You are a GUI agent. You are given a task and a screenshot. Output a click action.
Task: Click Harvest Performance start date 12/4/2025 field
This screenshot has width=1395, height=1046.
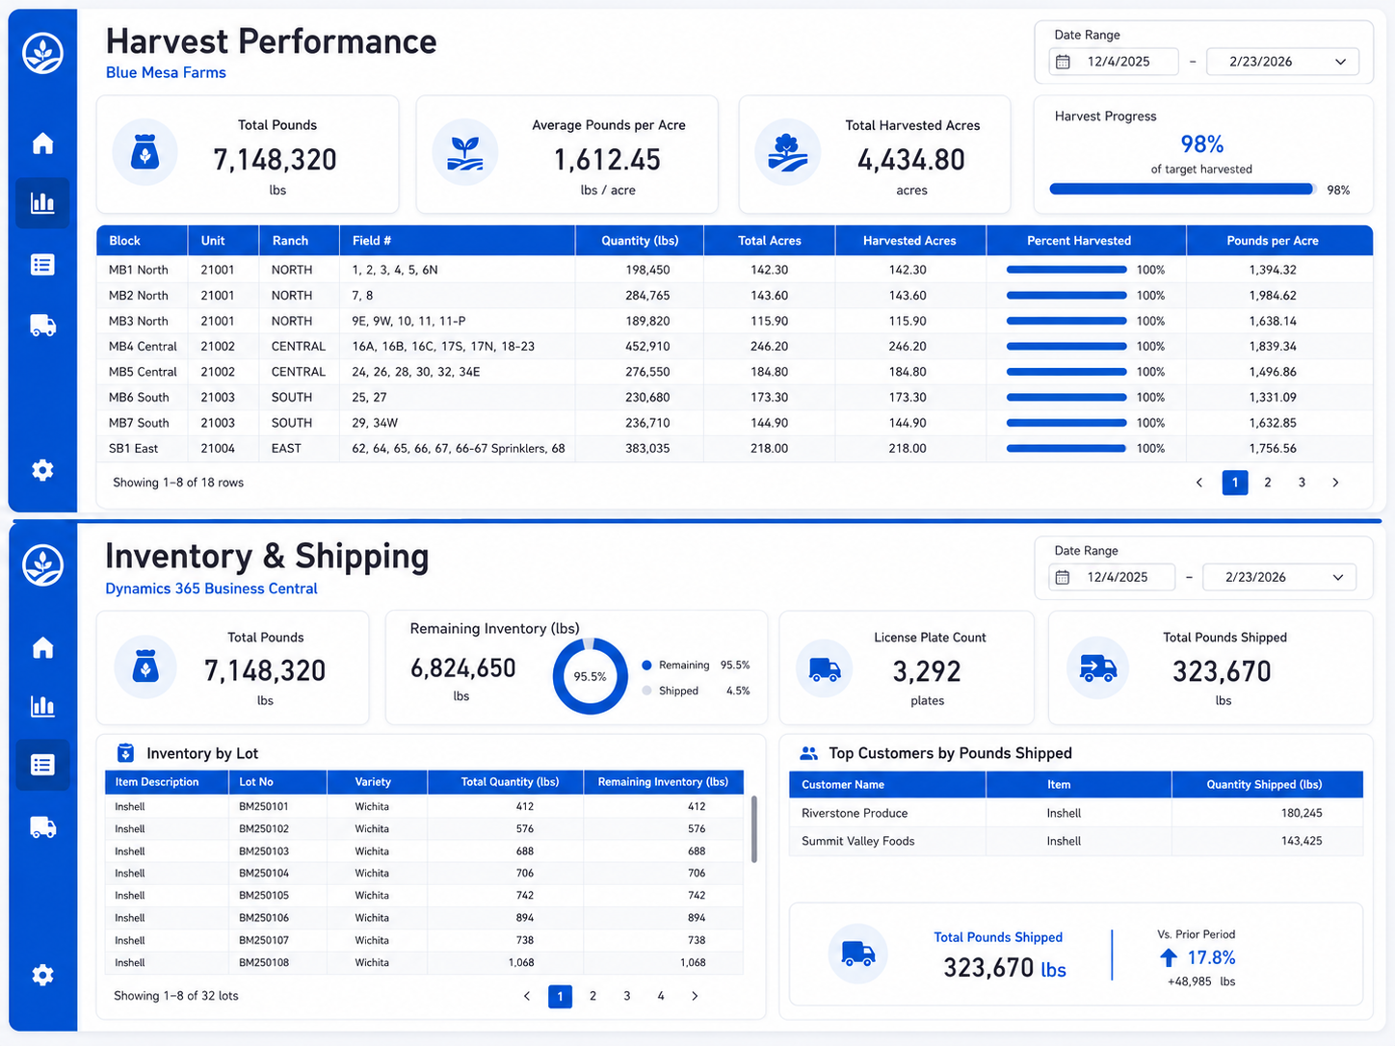point(1114,62)
